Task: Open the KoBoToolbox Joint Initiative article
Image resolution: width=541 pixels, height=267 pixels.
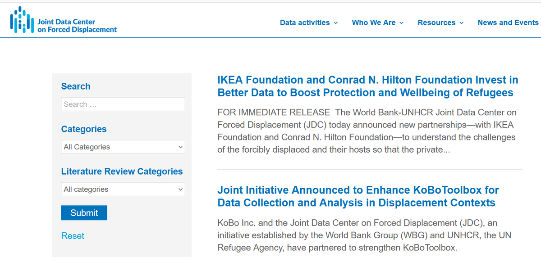Action: (x=358, y=196)
